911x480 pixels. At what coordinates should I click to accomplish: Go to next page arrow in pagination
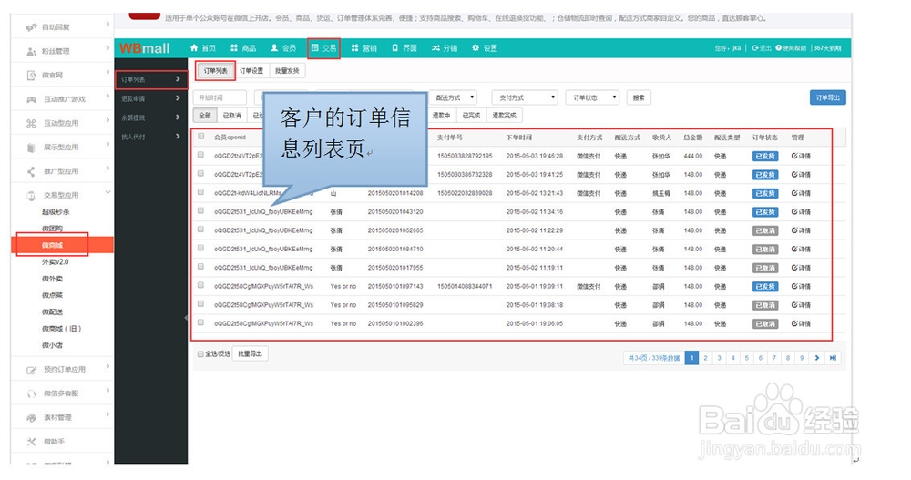[x=817, y=358]
